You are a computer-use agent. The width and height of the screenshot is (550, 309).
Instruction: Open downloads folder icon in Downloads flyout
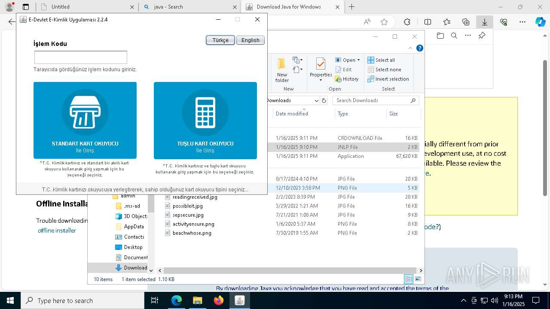pos(440,36)
